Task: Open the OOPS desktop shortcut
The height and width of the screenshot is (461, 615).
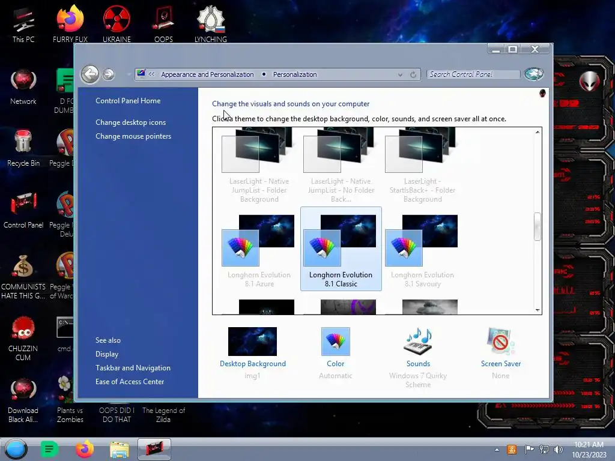Action: (x=163, y=24)
